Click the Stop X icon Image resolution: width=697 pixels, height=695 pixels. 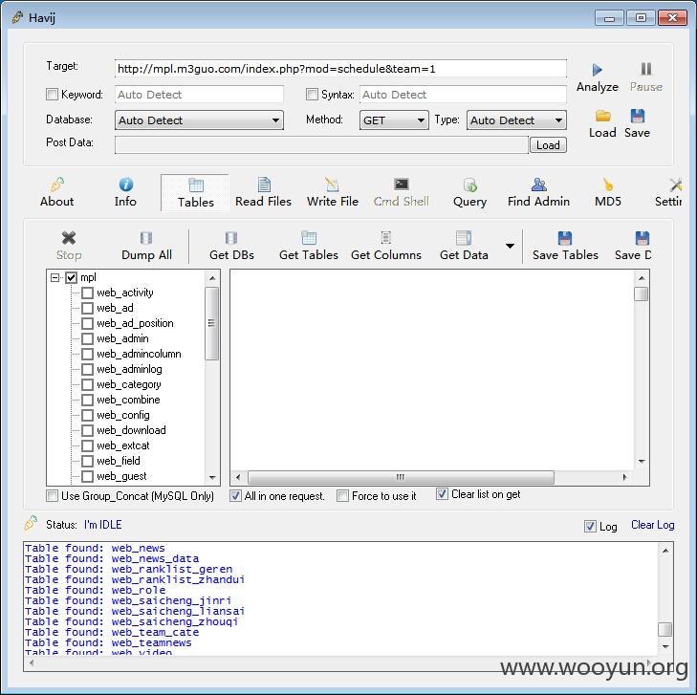click(69, 238)
